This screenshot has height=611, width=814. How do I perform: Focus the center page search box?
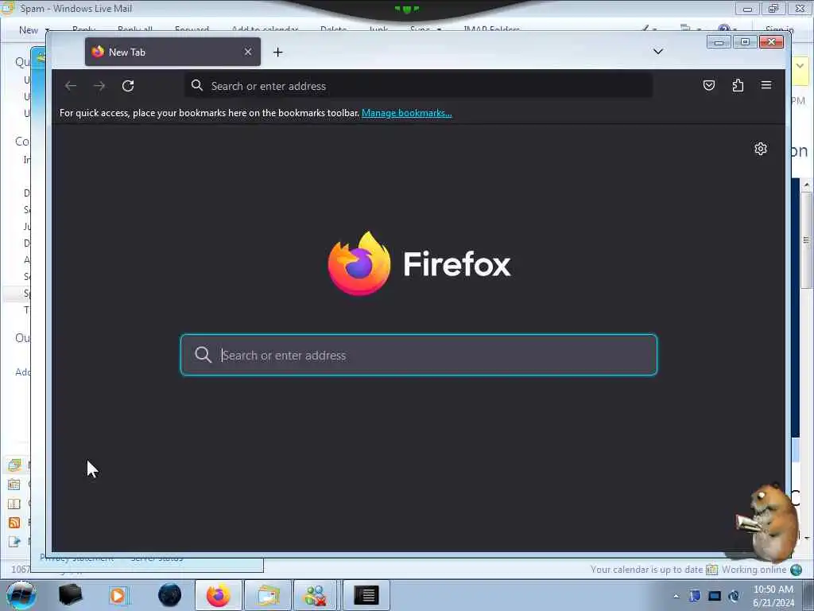coord(418,355)
